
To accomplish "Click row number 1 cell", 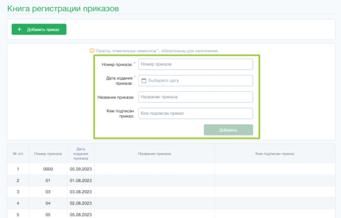I will click(x=18, y=169).
